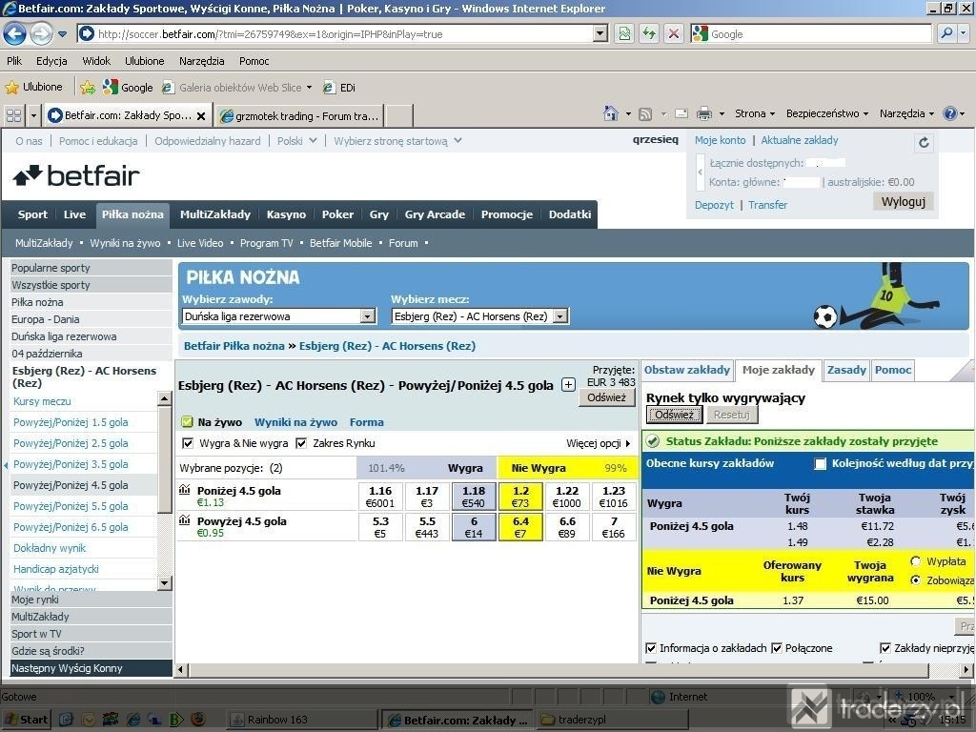This screenshot has height=732, width=976.
Task: Switch to the Obstaw zakłady tab
Action: click(687, 370)
